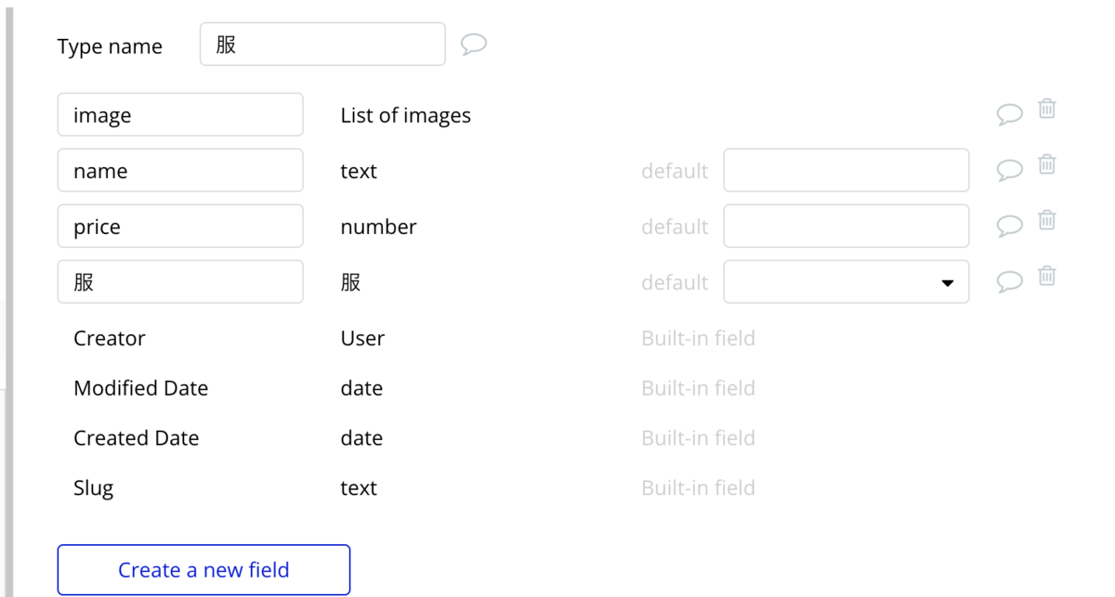Edit the Type name input box
The image size is (1115, 597).
tap(322, 45)
